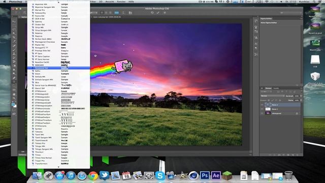The width and height of the screenshot is (325, 183).
Task: Choose PT Sans Caption font row
Action: pos(59,56)
